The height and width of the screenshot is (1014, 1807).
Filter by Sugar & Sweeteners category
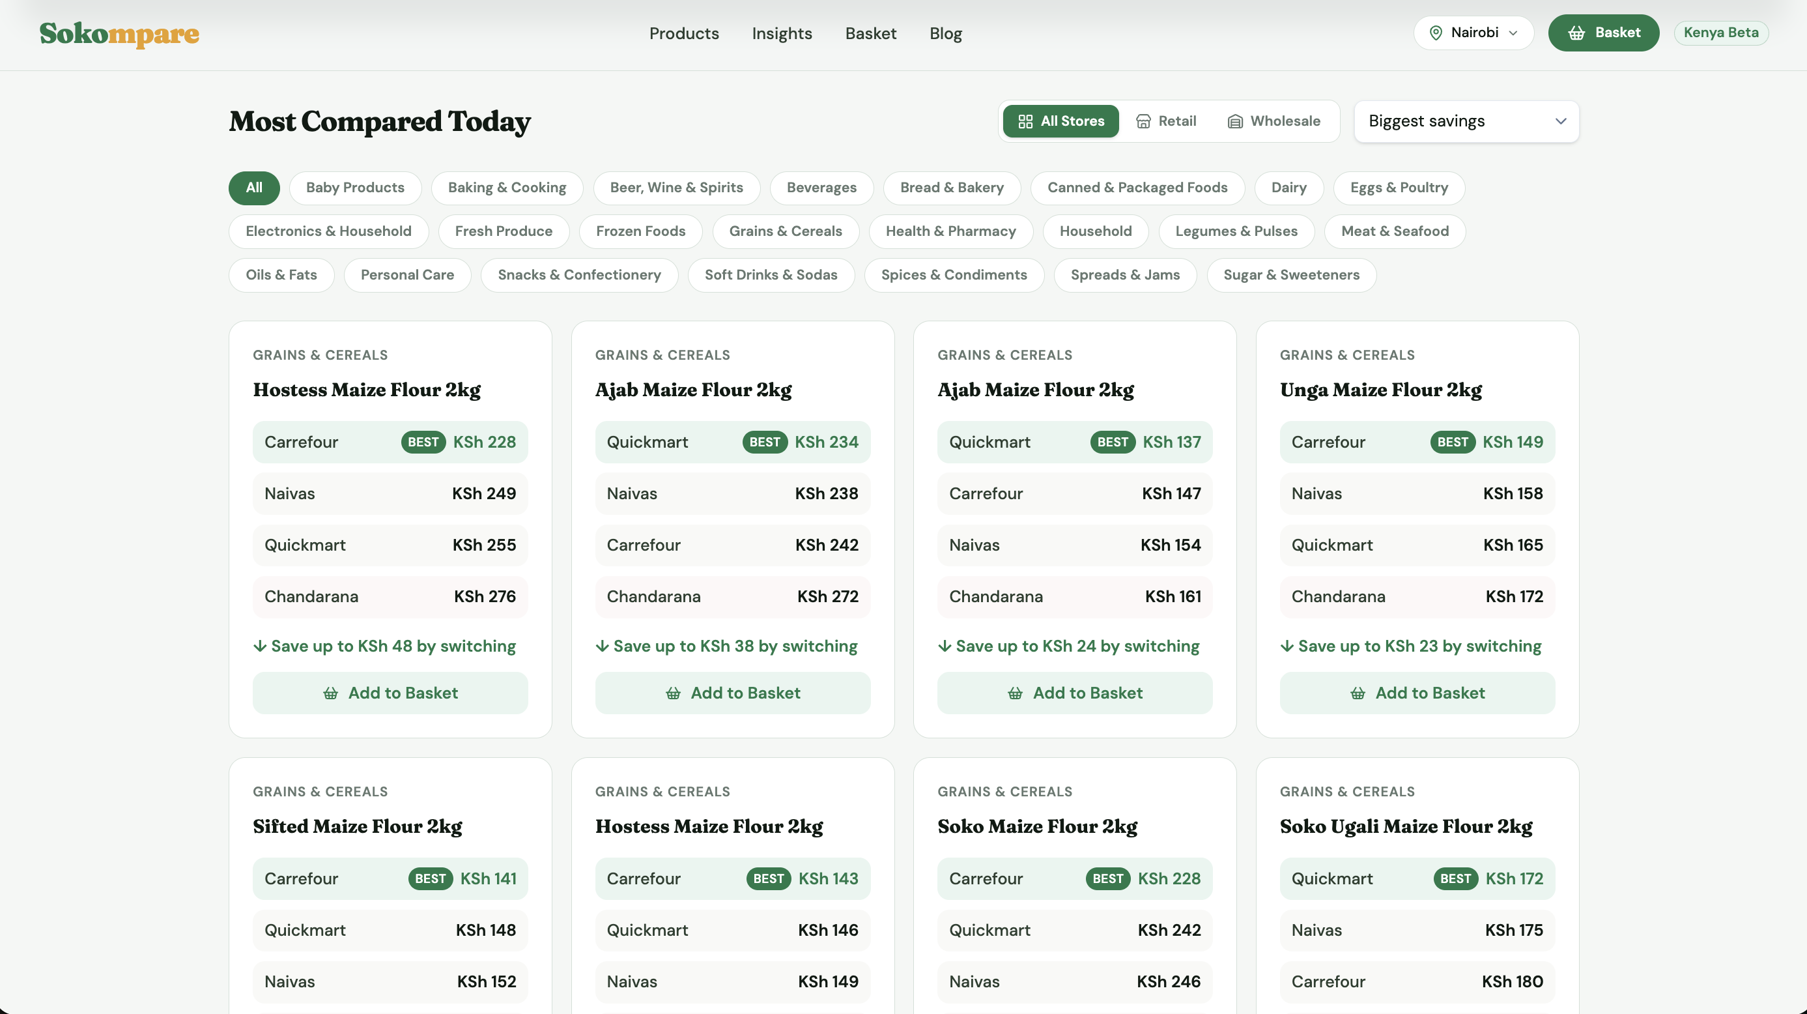coord(1292,275)
